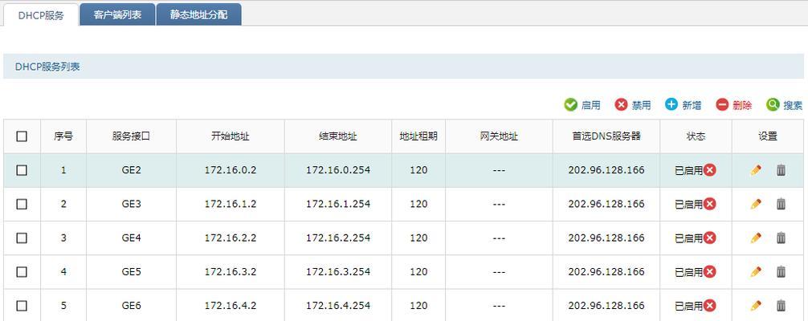Click 已启用 status text in GE5 row
Viewport: 808px width, 321px height.
tap(689, 271)
